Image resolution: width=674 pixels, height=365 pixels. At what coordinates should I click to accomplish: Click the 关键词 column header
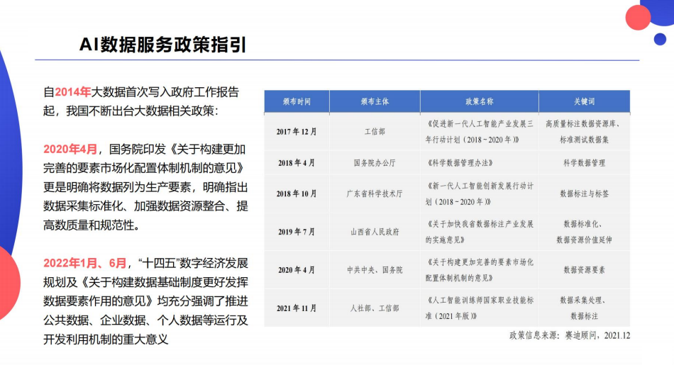click(x=584, y=102)
